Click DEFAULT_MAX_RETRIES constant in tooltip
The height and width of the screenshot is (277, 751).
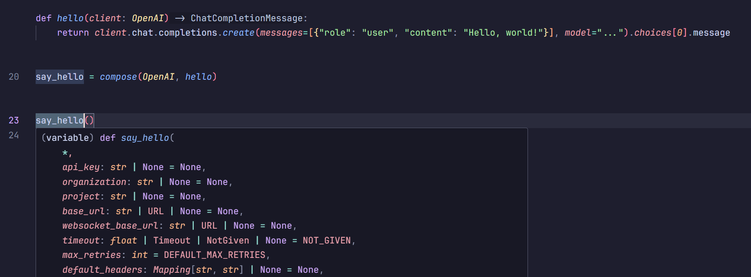point(215,255)
